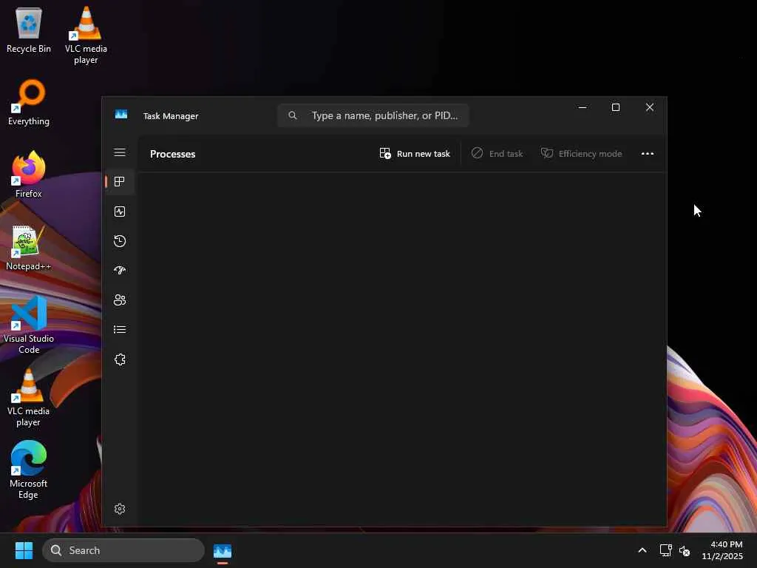Click the muted volume tray icon
The height and width of the screenshot is (568, 757).
tap(685, 550)
